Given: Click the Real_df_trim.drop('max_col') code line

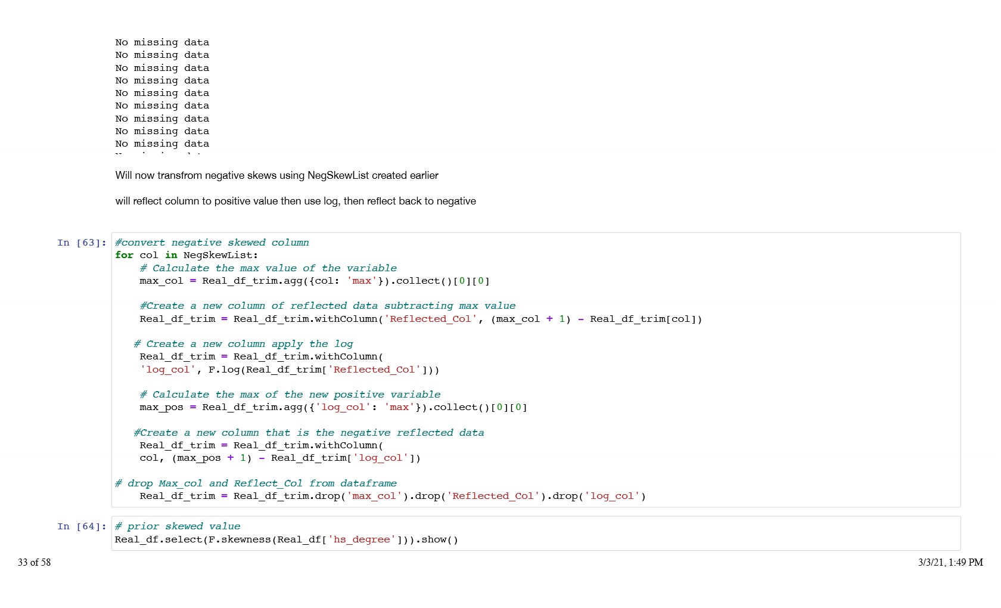Looking at the screenshot, I should point(392,496).
